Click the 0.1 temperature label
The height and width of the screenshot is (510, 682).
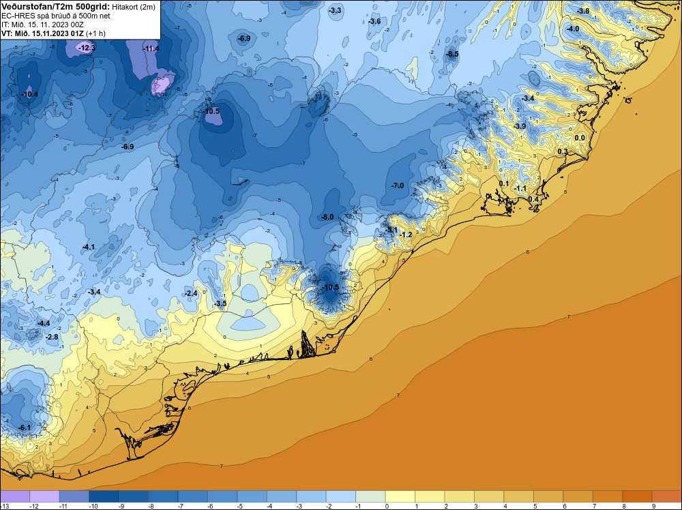pyautogui.click(x=504, y=183)
